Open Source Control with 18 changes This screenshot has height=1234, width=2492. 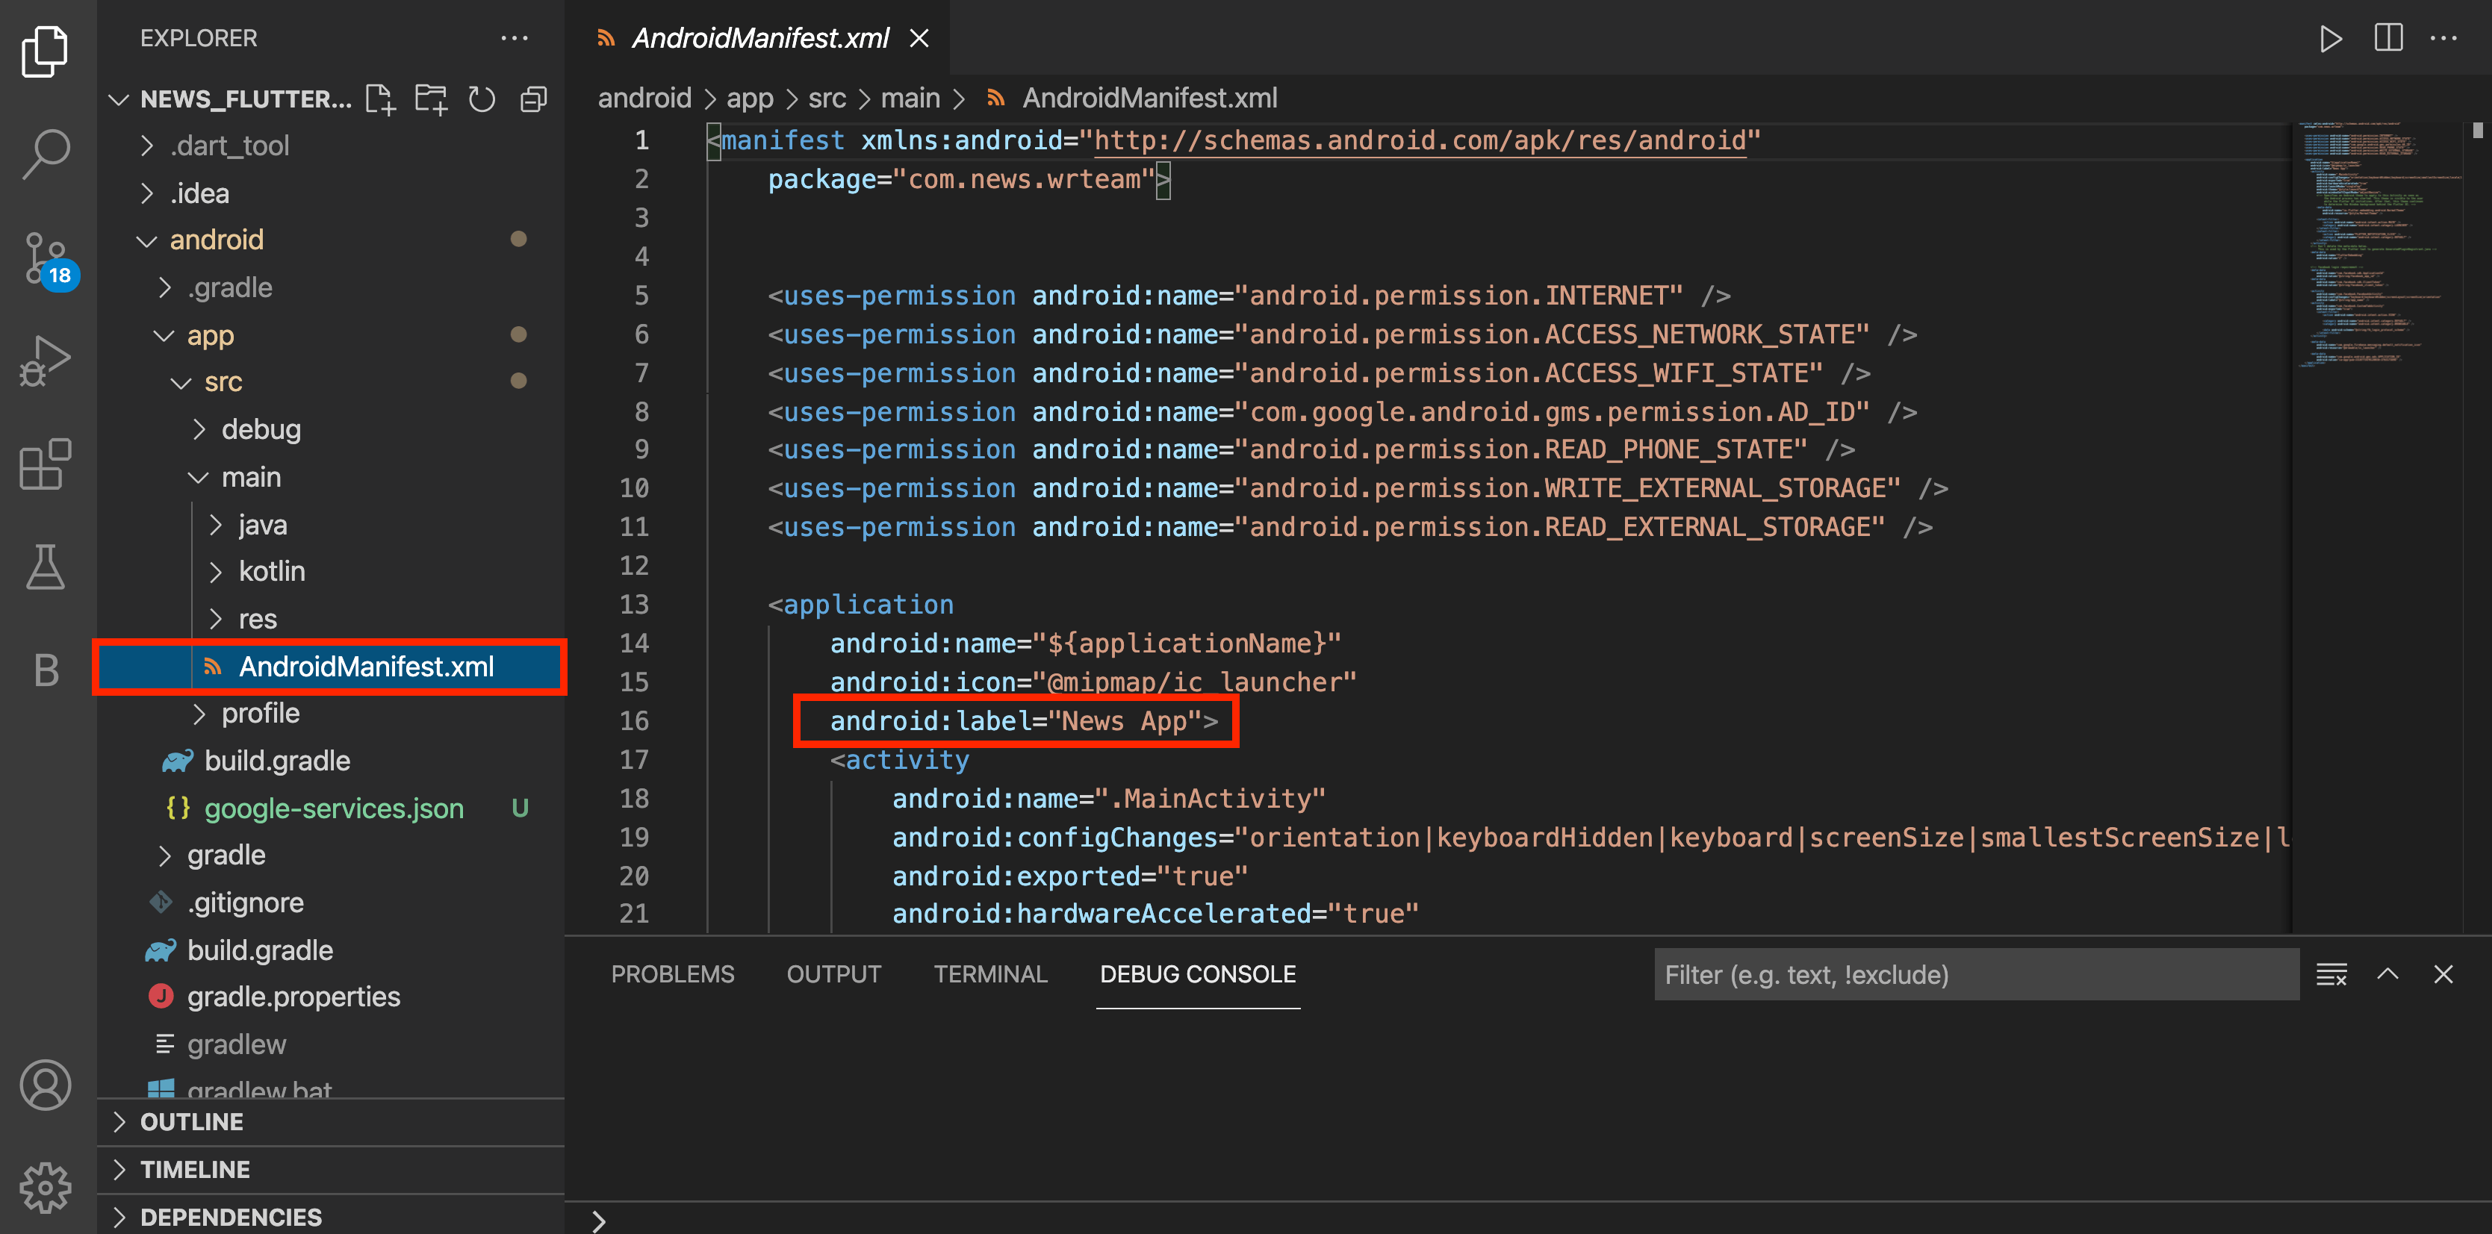46,258
